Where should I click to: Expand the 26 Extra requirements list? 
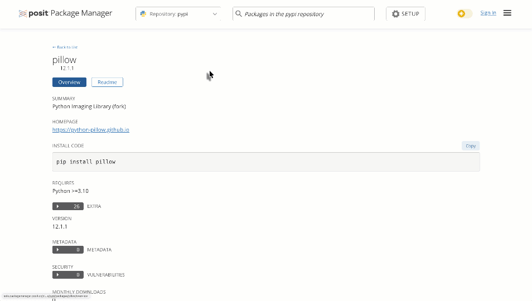[68, 206]
